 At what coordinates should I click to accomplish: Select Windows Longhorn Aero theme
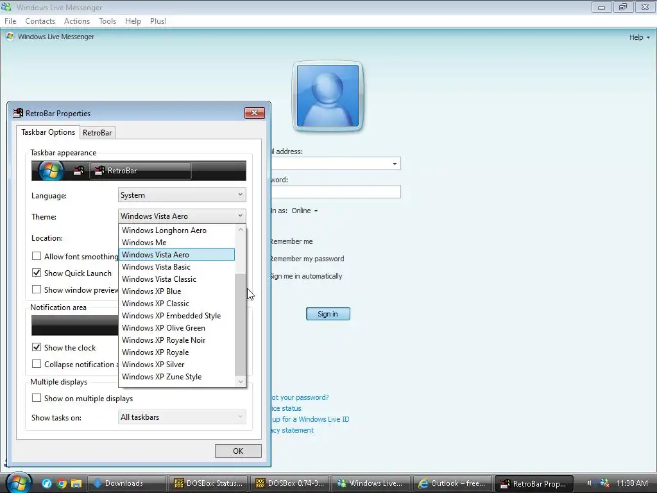tap(177, 230)
